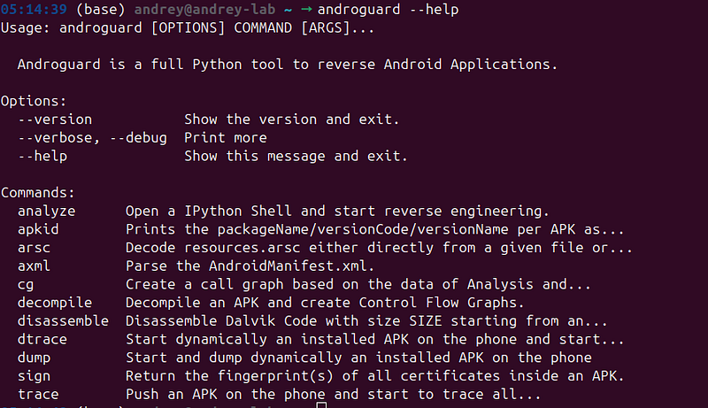
Task: Click the 'Print more' description
Action: [226, 138]
